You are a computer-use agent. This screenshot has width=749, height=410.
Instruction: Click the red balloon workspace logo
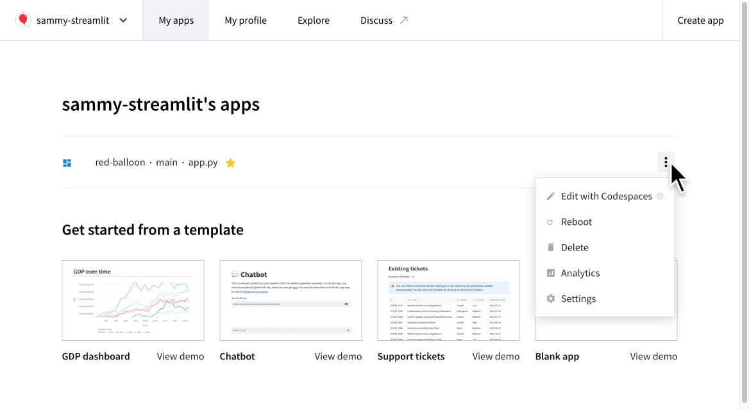(x=23, y=20)
